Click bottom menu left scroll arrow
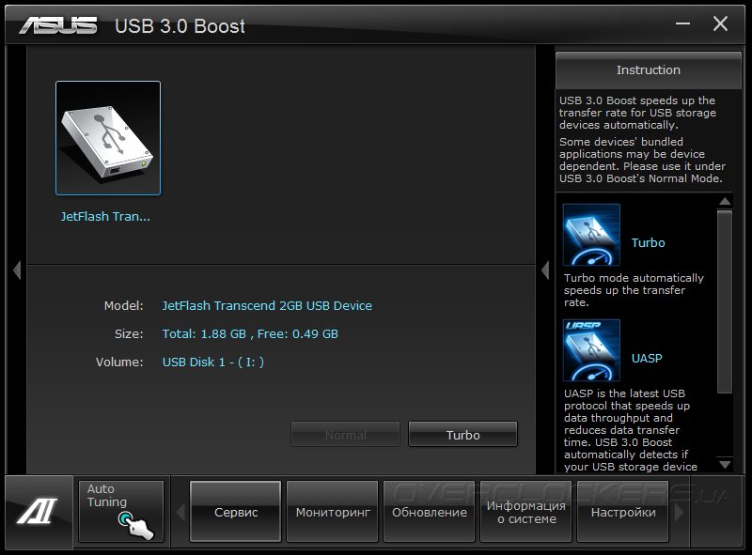This screenshot has height=555, width=752. coord(180,512)
